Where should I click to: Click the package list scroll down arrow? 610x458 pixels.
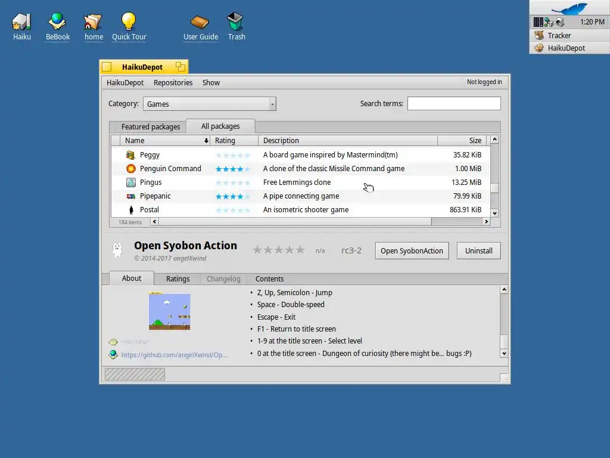(494, 213)
